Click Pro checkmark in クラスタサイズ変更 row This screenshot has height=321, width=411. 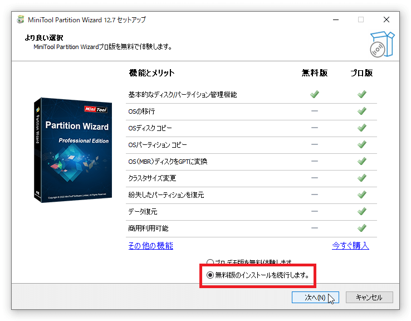(362, 178)
